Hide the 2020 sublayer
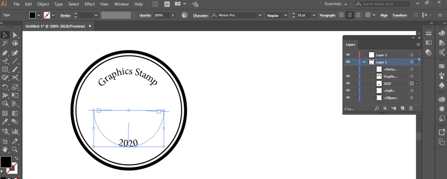Image resolution: width=447 pixels, height=179 pixels. click(348, 83)
